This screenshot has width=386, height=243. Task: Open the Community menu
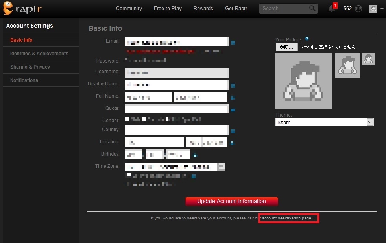(x=129, y=8)
